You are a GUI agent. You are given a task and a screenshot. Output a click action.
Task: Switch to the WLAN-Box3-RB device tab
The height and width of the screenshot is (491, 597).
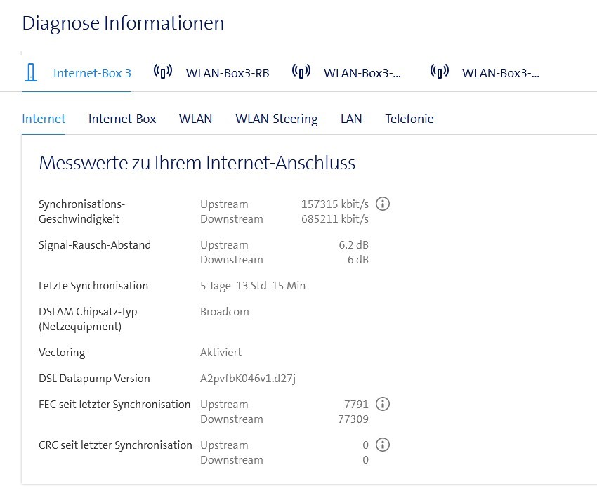pos(228,72)
